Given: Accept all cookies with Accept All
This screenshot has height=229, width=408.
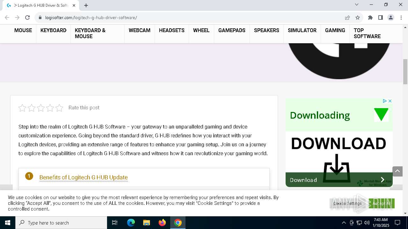Looking at the screenshot, I should coord(382,203).
